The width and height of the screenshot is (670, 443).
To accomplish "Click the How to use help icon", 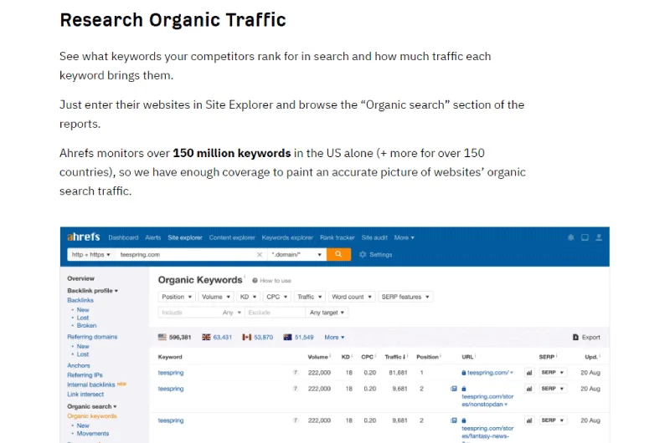I will (255, 281).
